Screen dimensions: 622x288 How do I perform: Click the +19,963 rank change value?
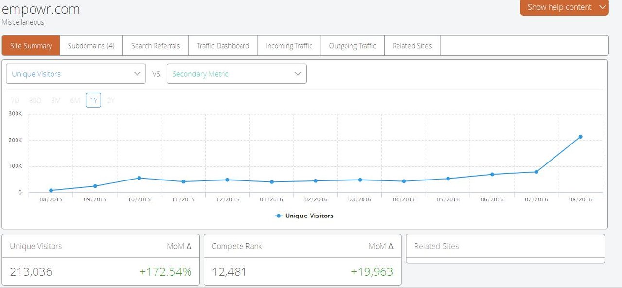point(372,272)
